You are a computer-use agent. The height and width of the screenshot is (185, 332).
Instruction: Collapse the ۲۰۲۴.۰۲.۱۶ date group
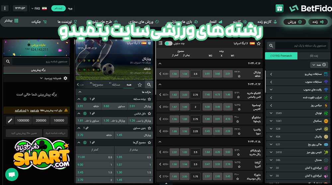pyautogui.click(x=160, y=64)
